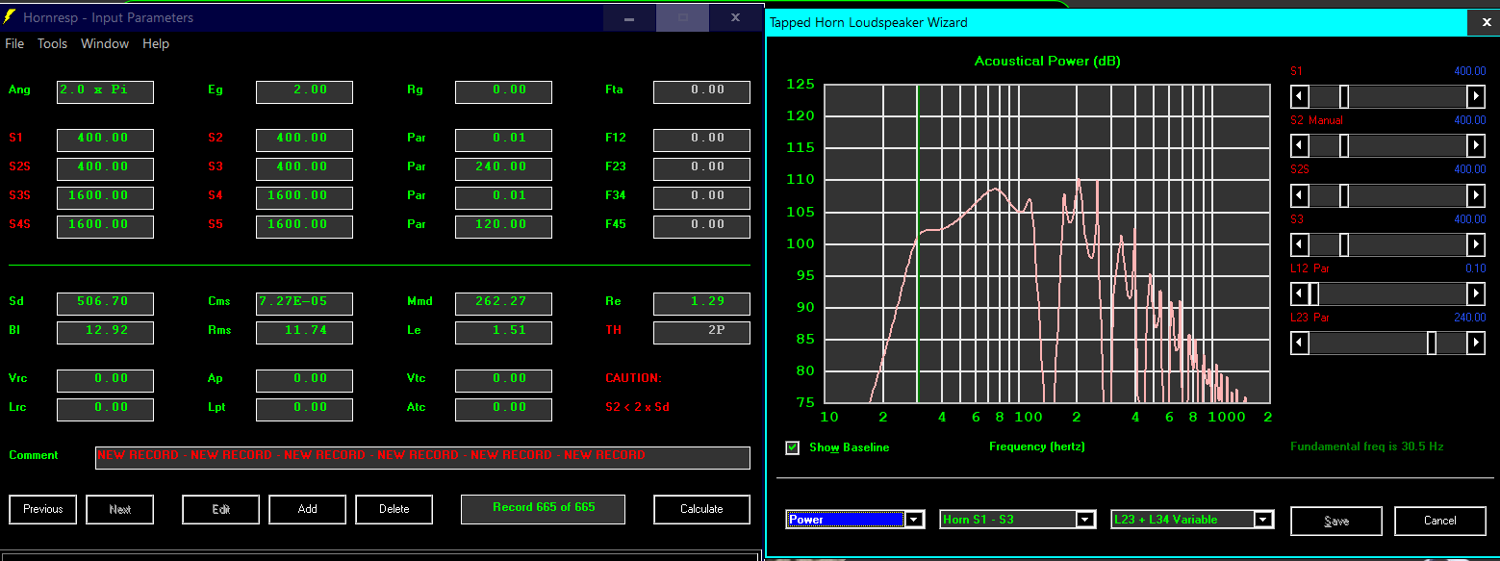Click right arrow of S1 slider
This screenshot has width=1500, height=561.
click(x=1476, y=96)
